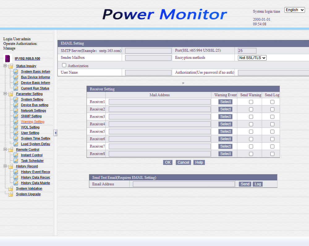This screenshot has width=309, height=246.
Task: Click the page icon next to User Setting
Action: pos(16,133)
